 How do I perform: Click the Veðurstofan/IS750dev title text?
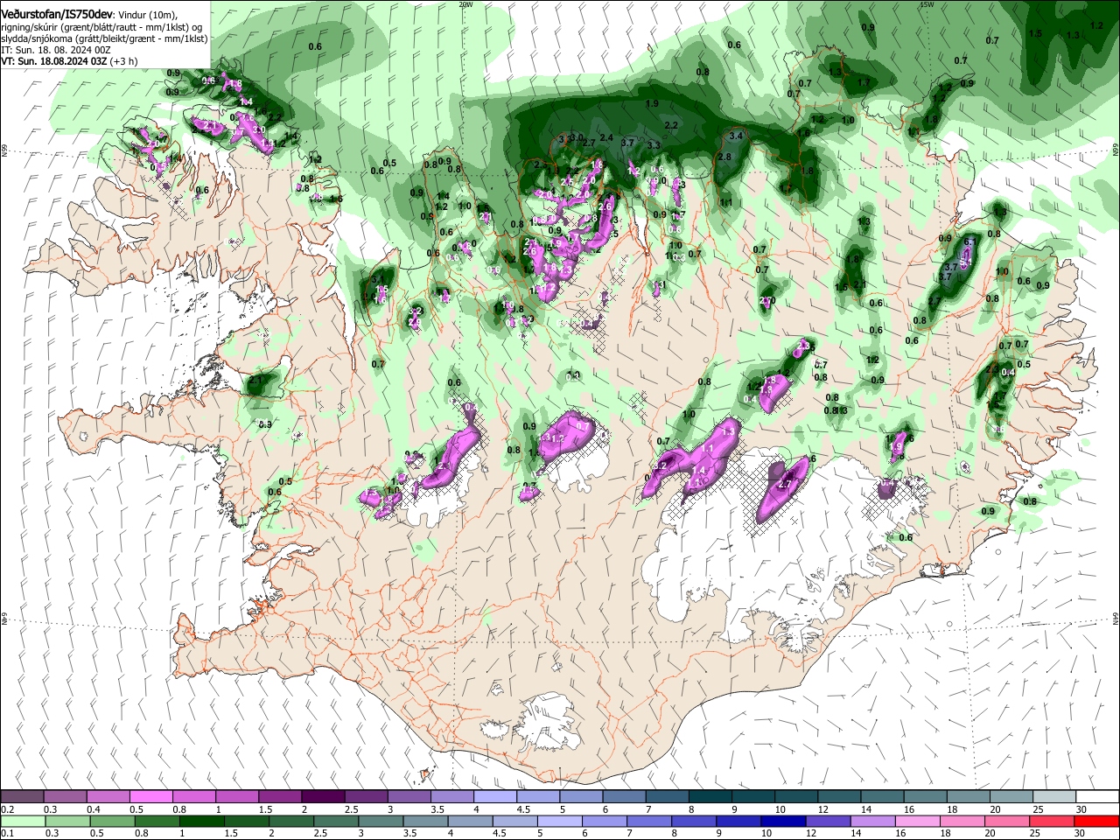(x=56, y=14)
